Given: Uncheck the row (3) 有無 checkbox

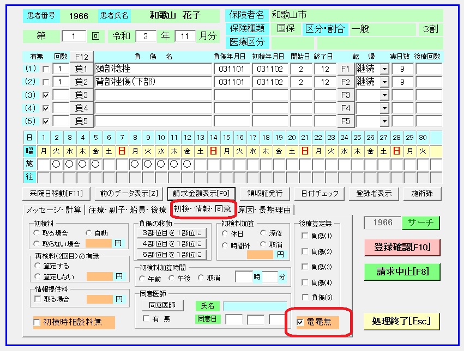Looking at the screenshot, I should click(x=45, y=95).
